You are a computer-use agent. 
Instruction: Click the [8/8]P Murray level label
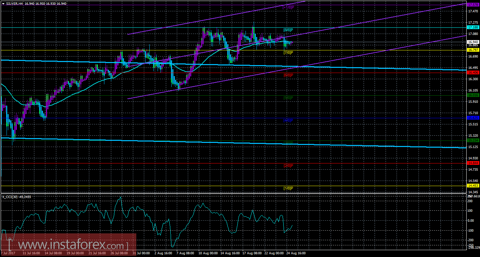click(x=288, y=30)
